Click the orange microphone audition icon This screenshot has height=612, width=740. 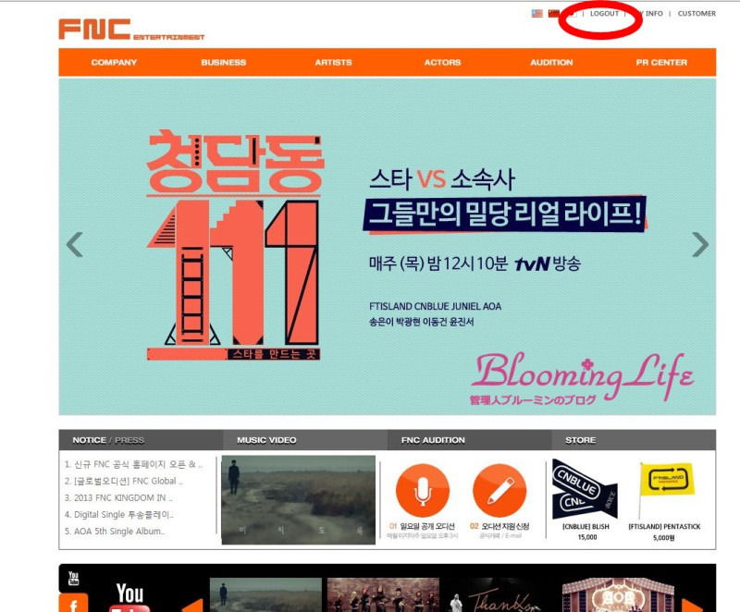click(x=422, y=490)
